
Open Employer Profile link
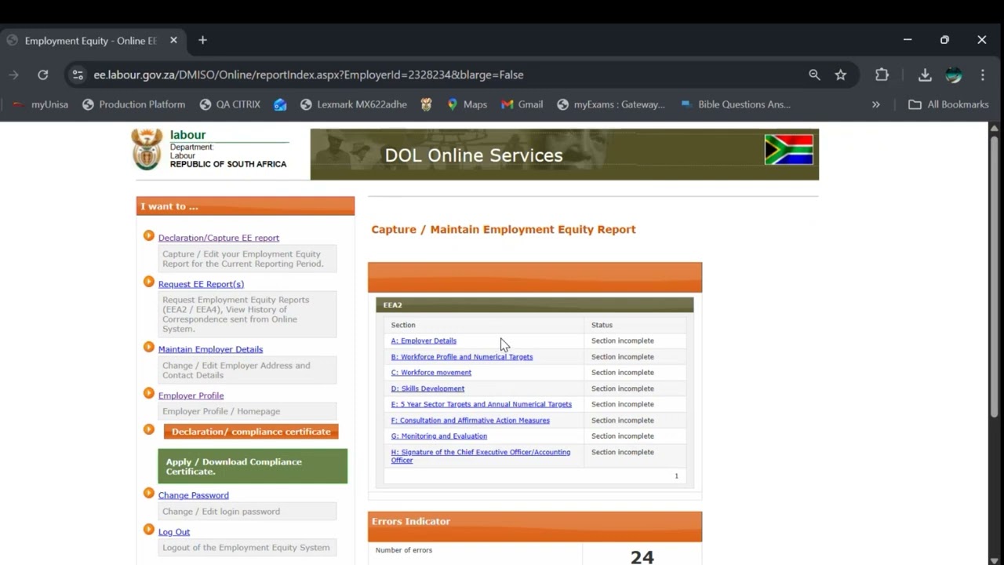[191, 395]
